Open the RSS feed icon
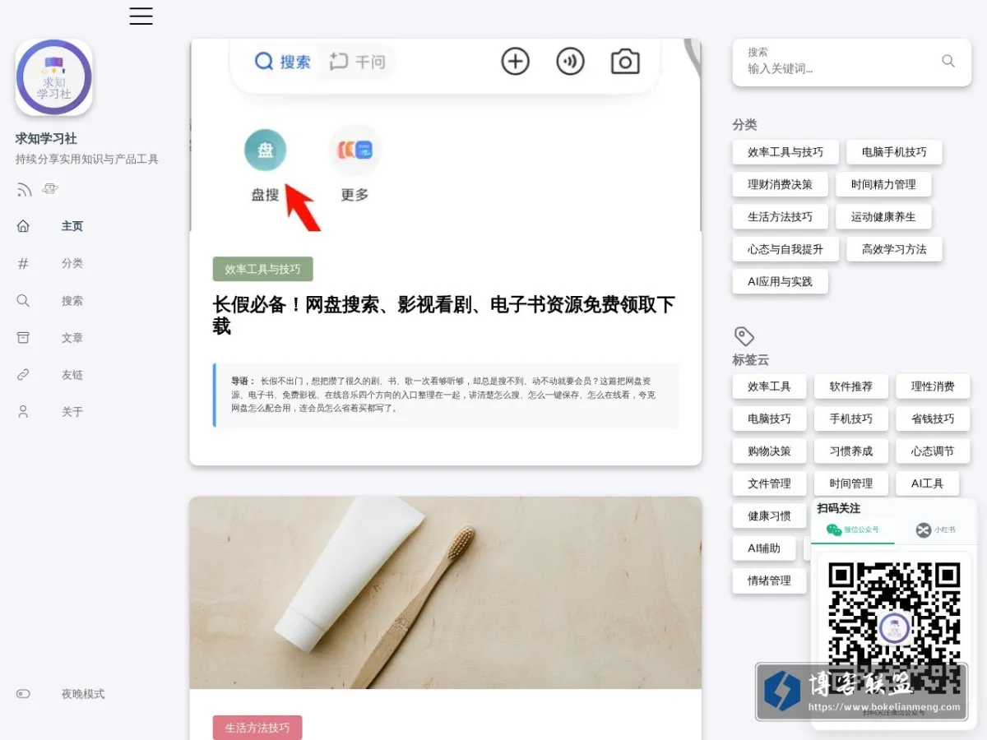987x740 pixels. [24, 190]
